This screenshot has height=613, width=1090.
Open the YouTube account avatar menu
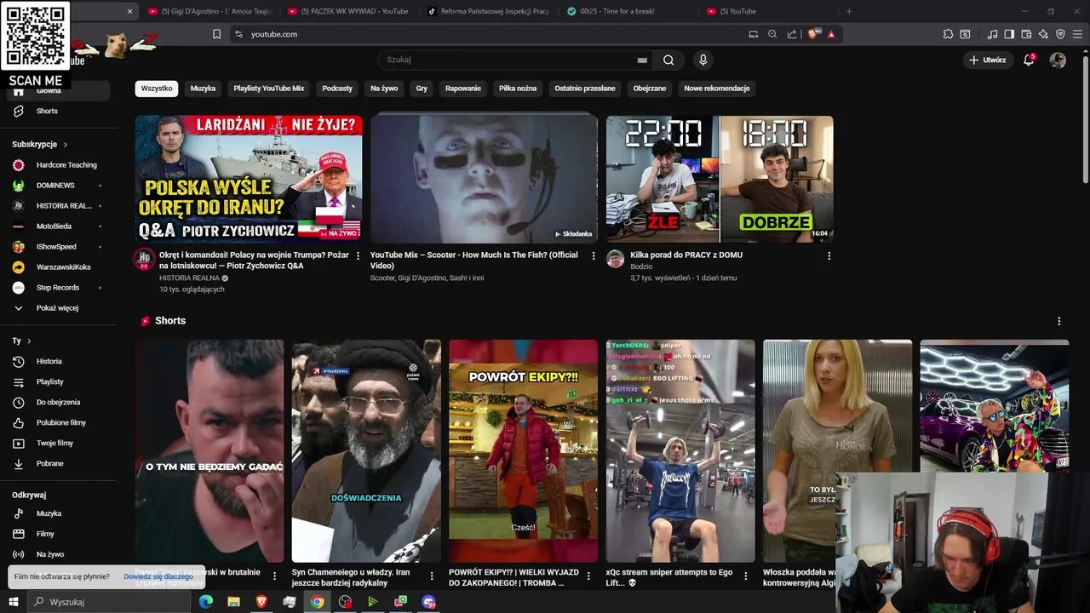pos(1058,60)
